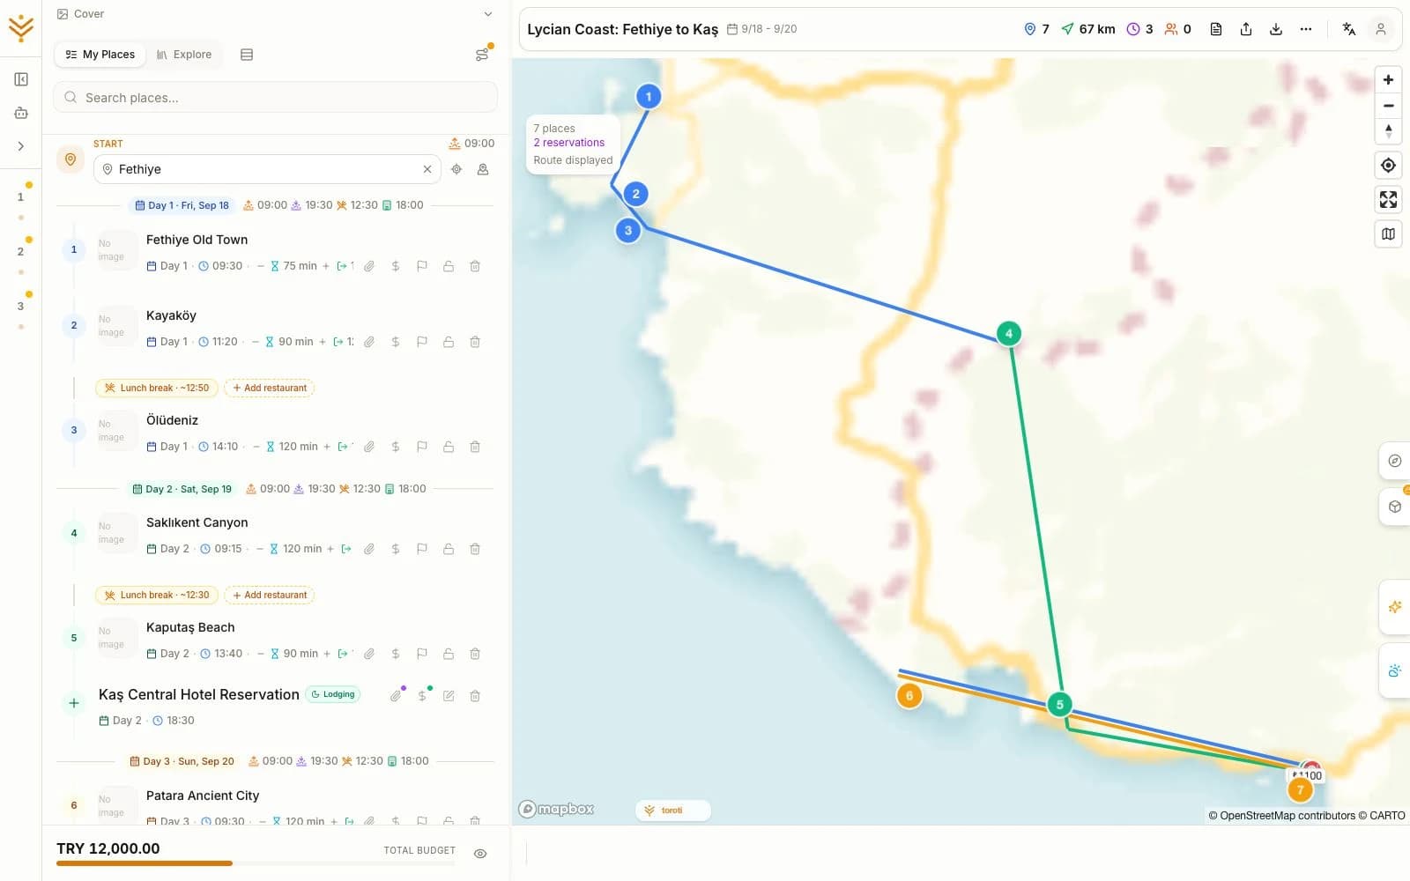
Task: Flag the Fethiye Old Town stop
Action: 422,266
